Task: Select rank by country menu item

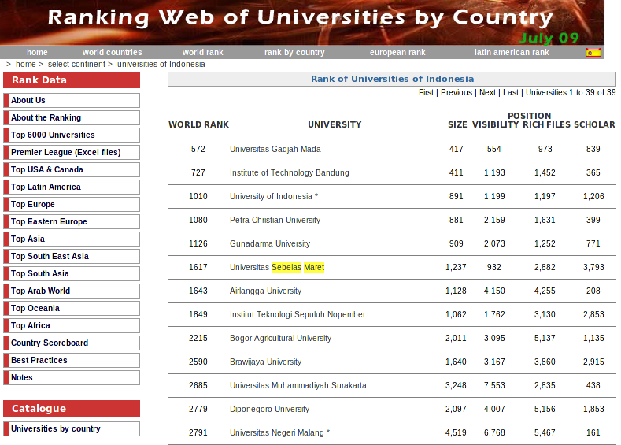Action: [x=294, y=52]
